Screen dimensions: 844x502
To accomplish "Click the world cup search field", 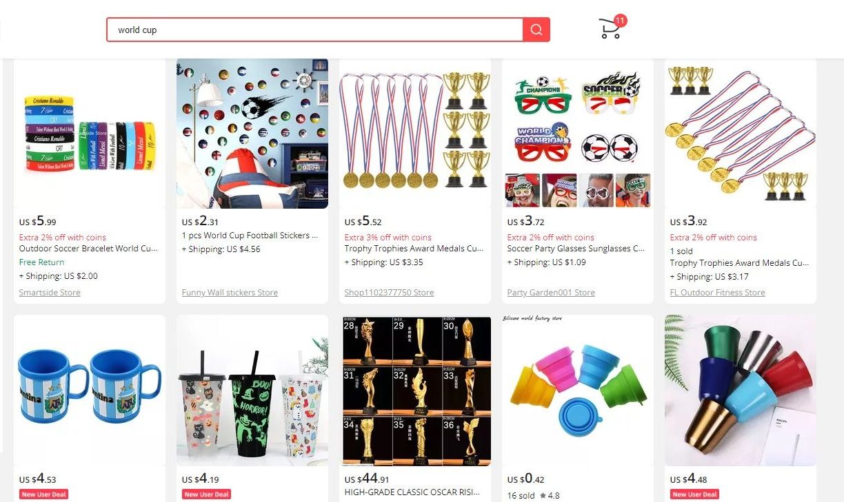I will click(315, 30).
